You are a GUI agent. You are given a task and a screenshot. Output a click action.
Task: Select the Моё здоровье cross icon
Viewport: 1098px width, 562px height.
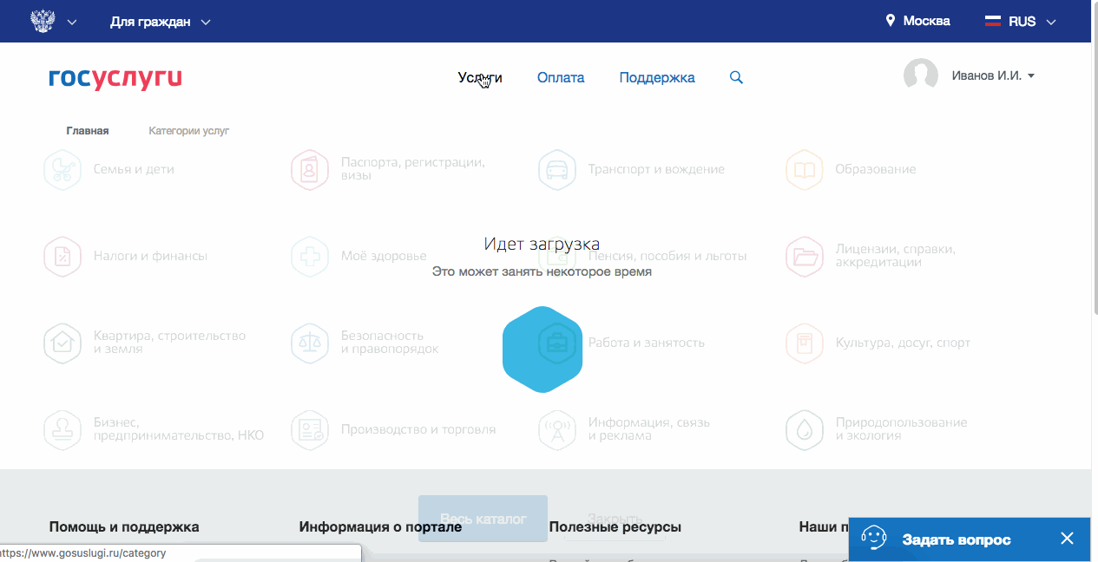click(x=310, y=257)
